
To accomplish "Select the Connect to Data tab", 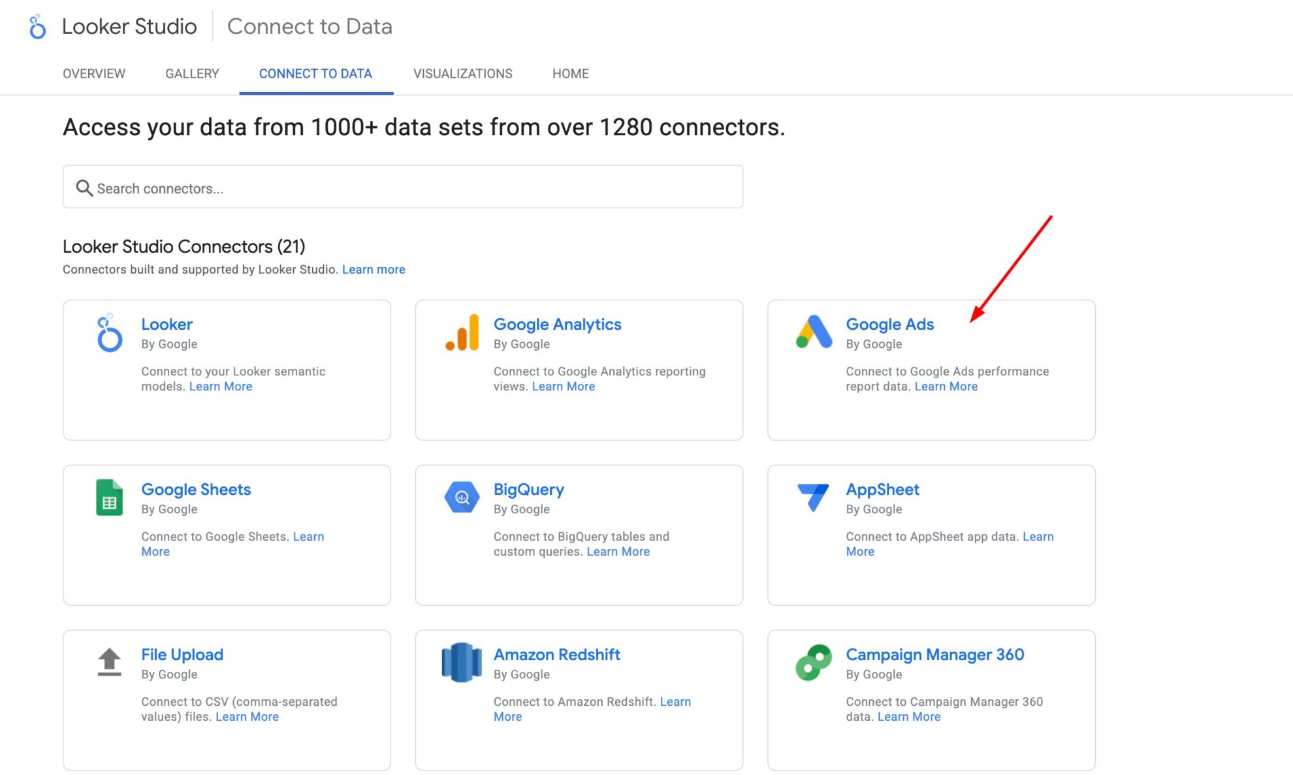I will (315, 74).
